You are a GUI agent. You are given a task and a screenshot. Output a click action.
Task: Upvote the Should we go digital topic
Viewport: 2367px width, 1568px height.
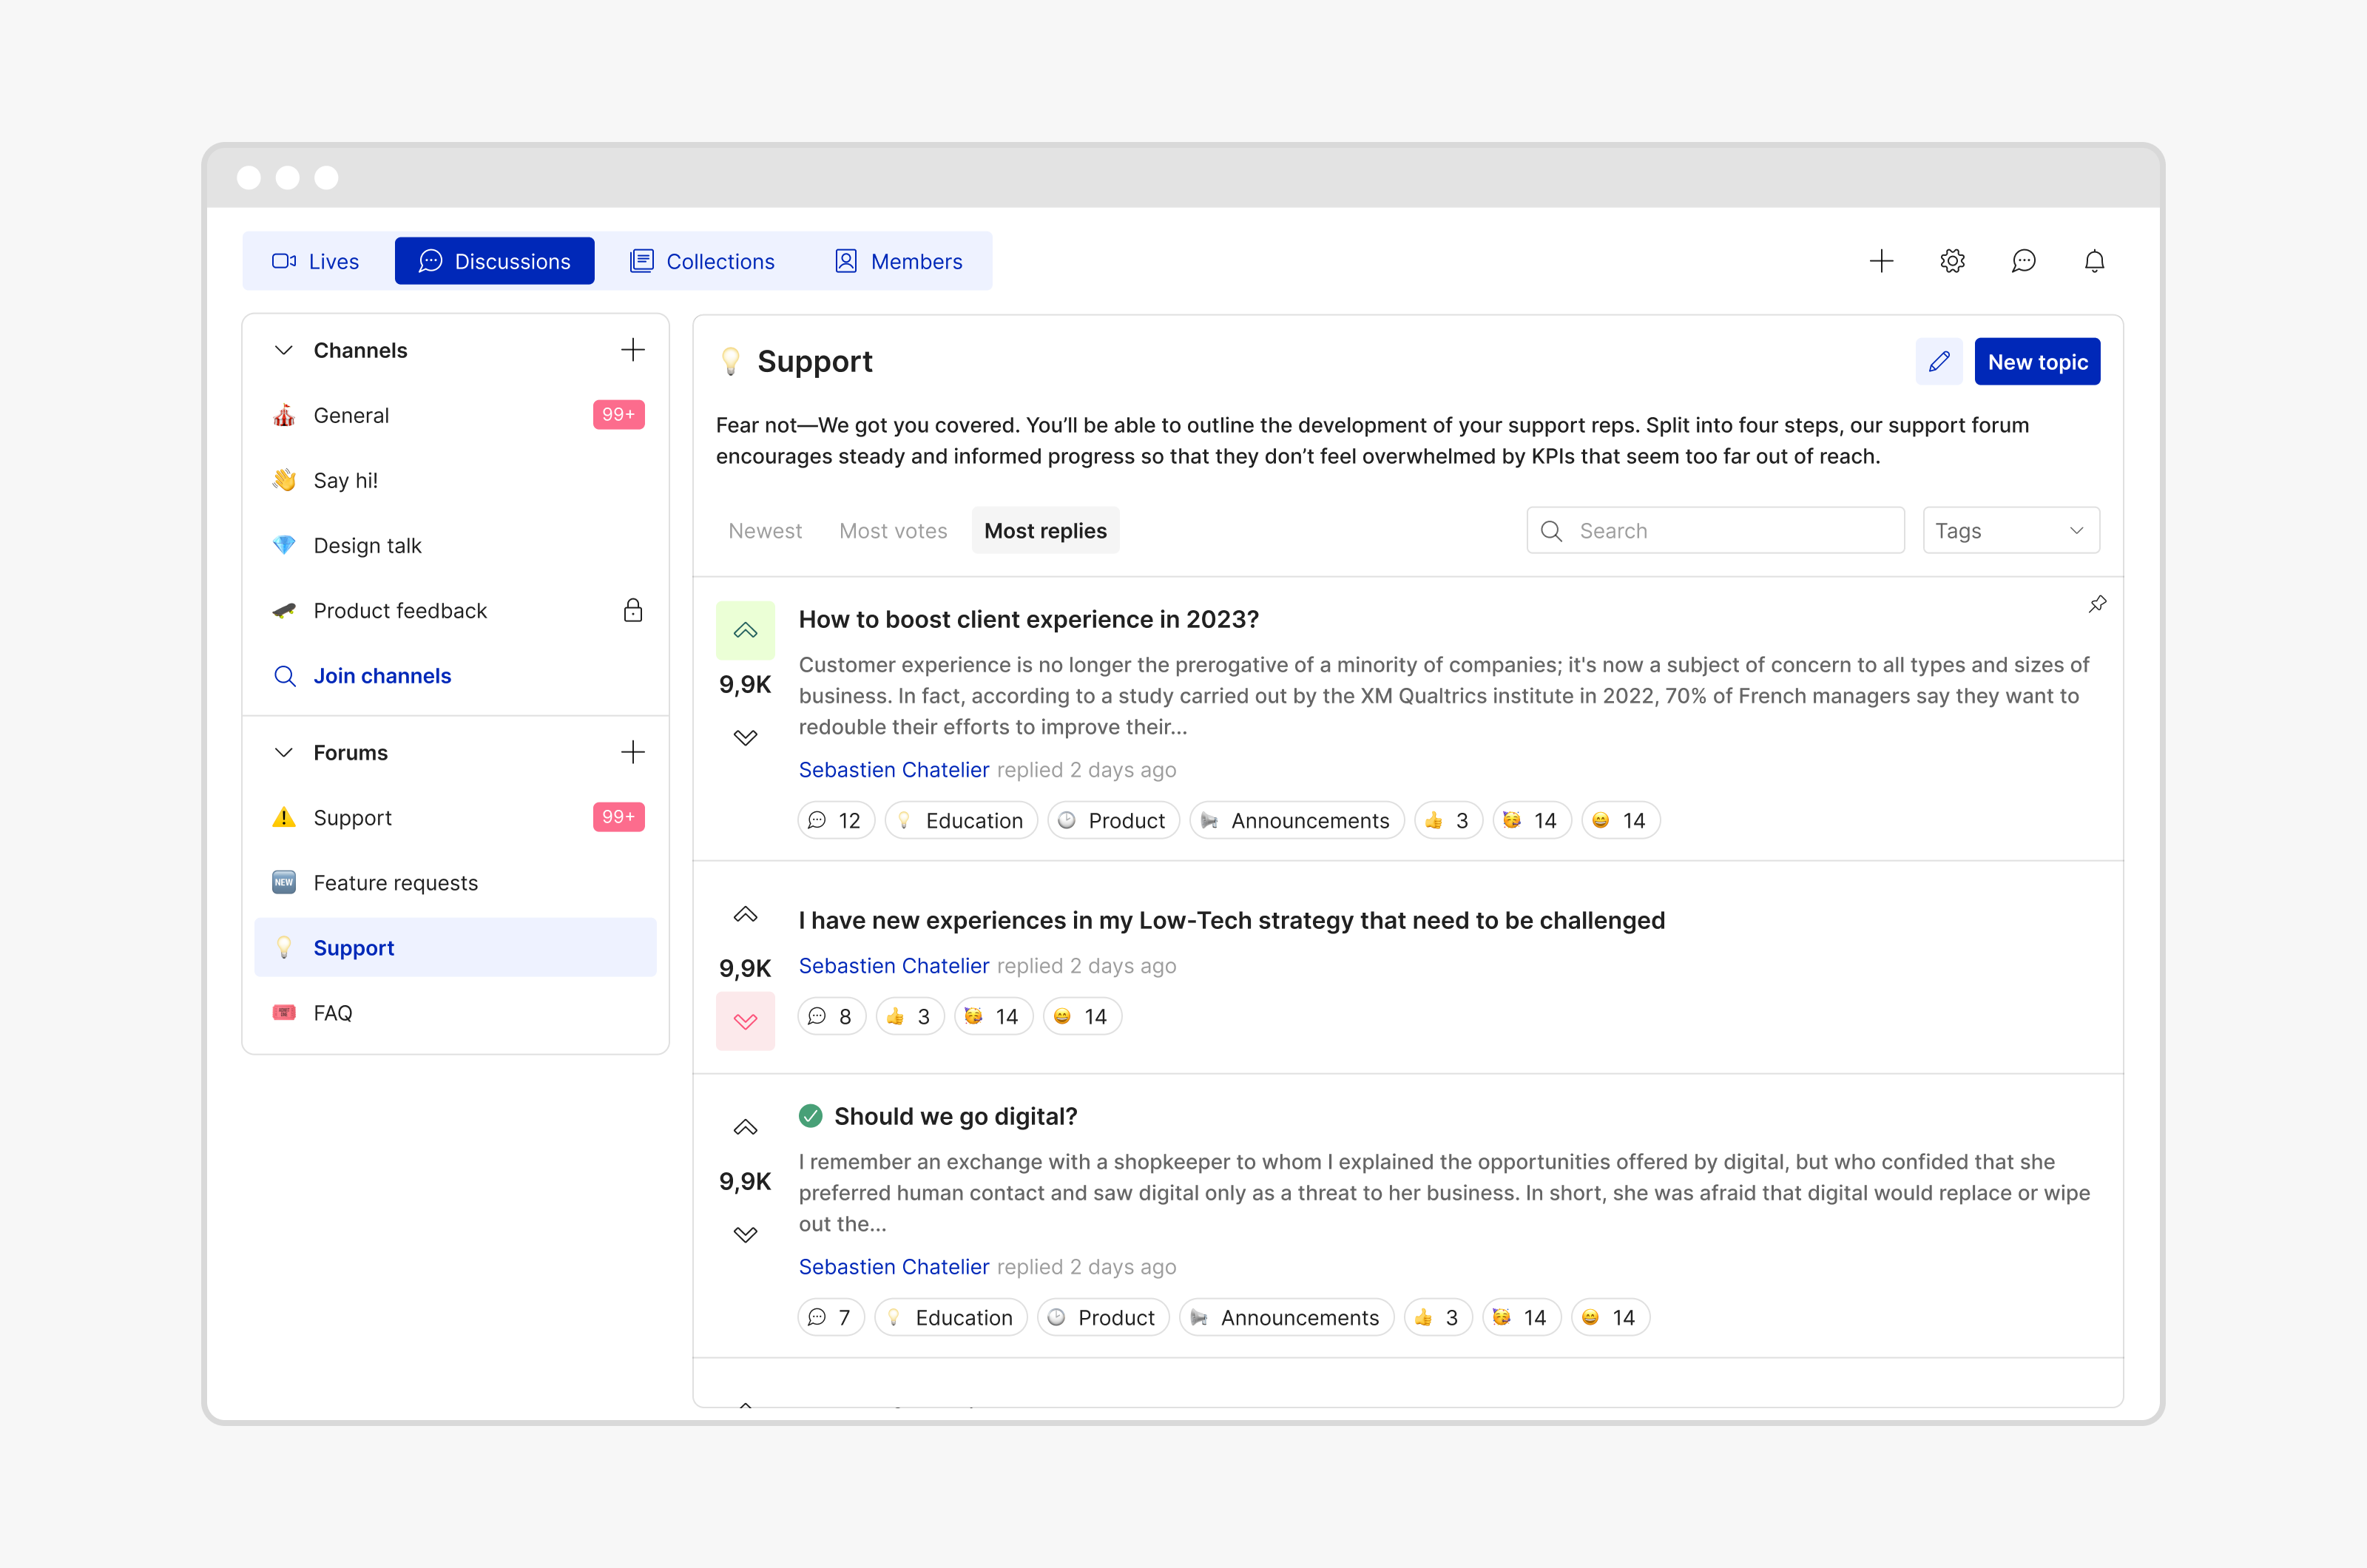pyautogui.click(x=745, y=1127)
